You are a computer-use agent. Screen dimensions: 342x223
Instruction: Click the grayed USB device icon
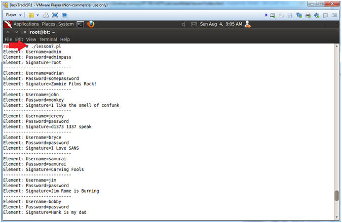click(326, 15)
